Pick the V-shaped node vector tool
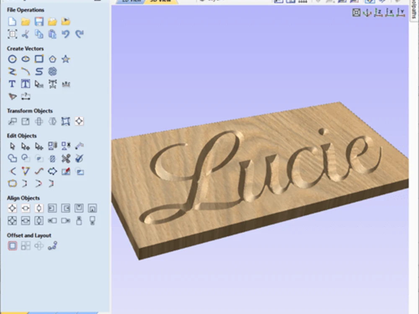Image resolution: width=419 pixels, height=314 pixels. [26, 171]
